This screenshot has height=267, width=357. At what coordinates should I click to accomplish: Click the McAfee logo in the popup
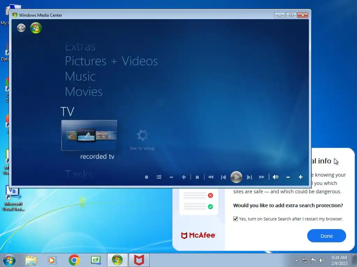pyautogui.click(x=198, y=235)
